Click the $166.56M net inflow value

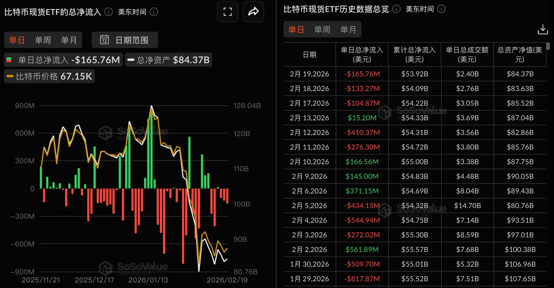[362, 162]
